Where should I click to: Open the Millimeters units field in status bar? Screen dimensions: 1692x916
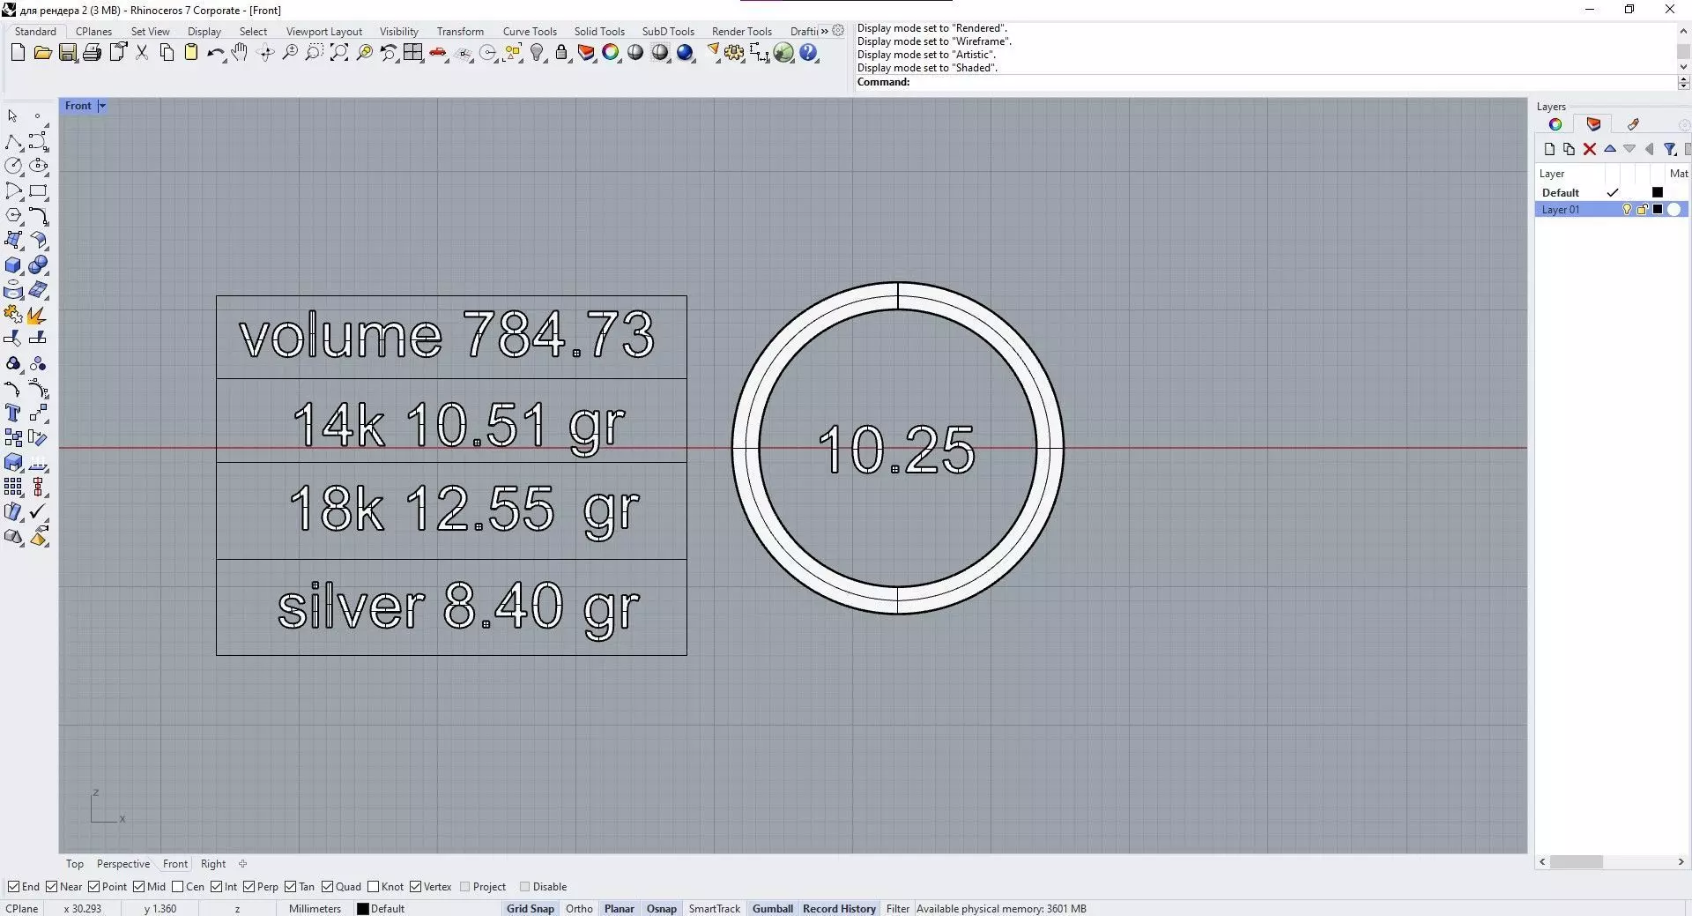(x=315, y=909)
